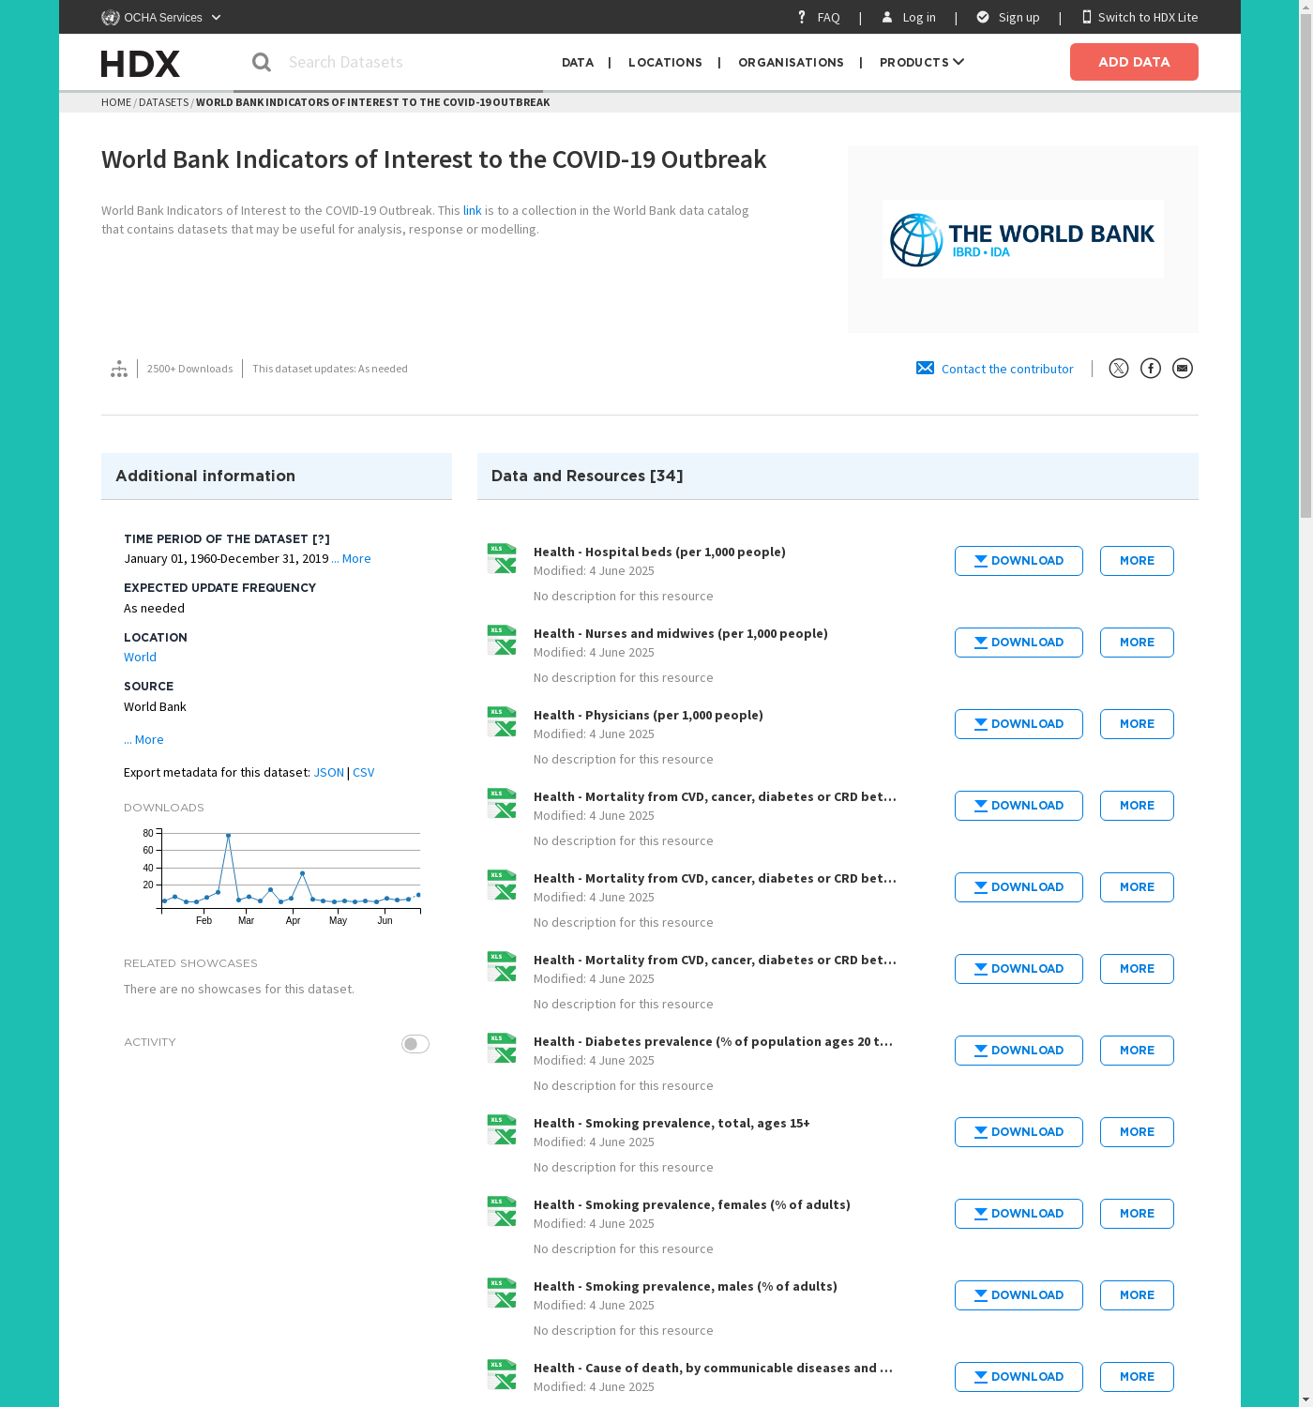This screenshot has height=1407, width=1313.
Task: Click the downloads chart peak point
Action: (x=228, y=835)
